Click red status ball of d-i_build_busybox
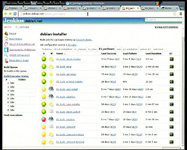The image size is (187, 150). pos(44,119)
